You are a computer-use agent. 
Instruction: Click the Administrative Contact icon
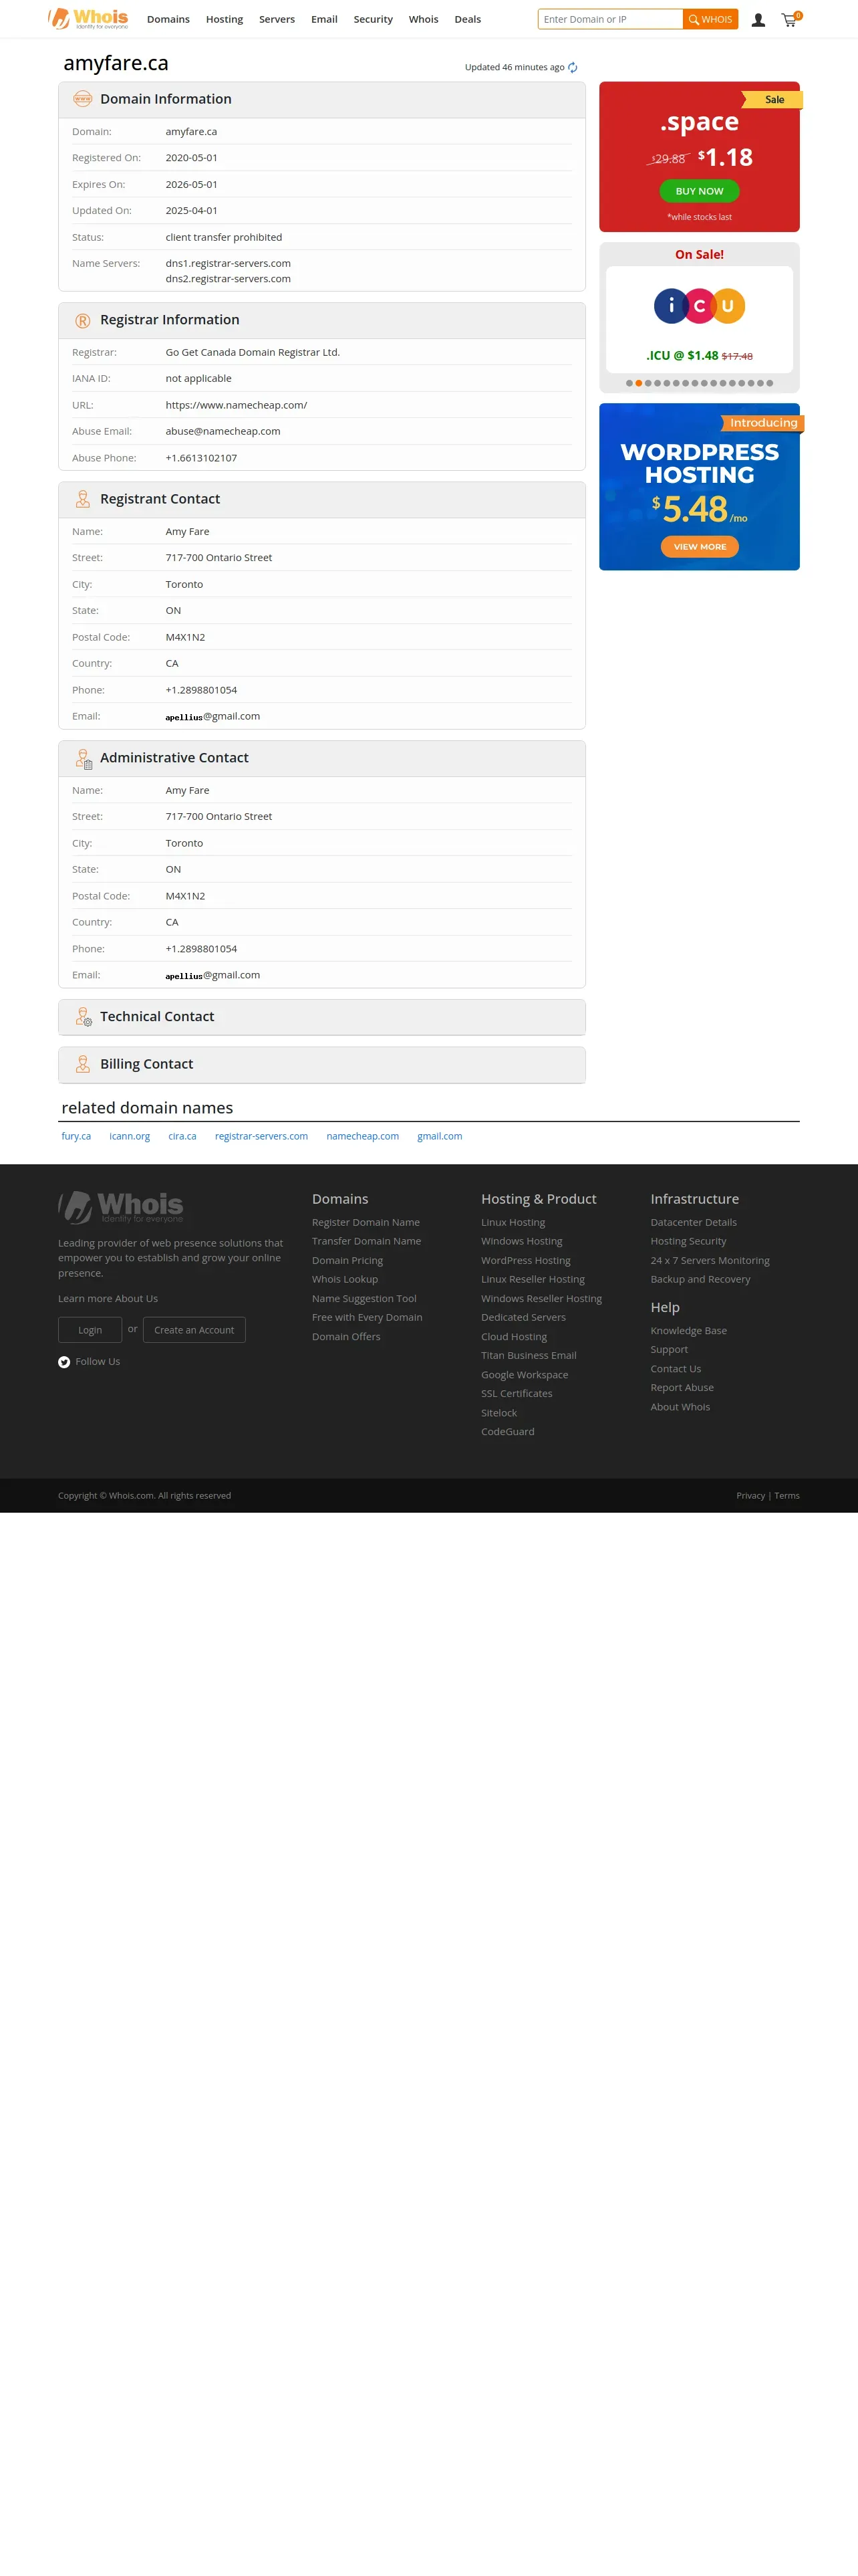(x=84, y=759)
